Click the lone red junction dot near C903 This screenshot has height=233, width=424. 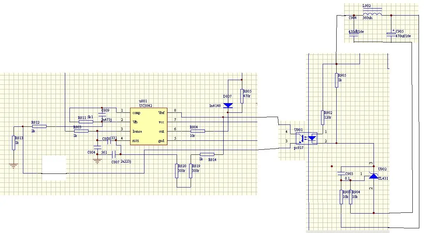point(332,166)
